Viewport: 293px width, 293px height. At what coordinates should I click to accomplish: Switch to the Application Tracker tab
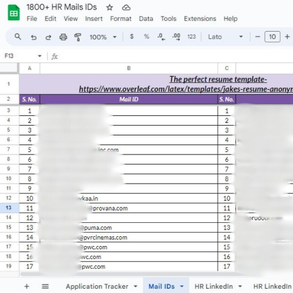97,286
